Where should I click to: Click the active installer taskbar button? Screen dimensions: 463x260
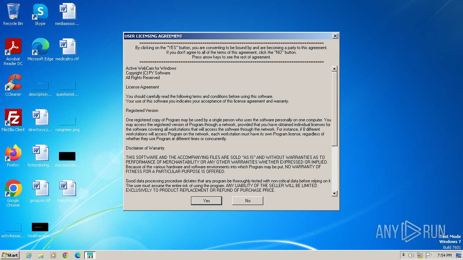[90, 255]
